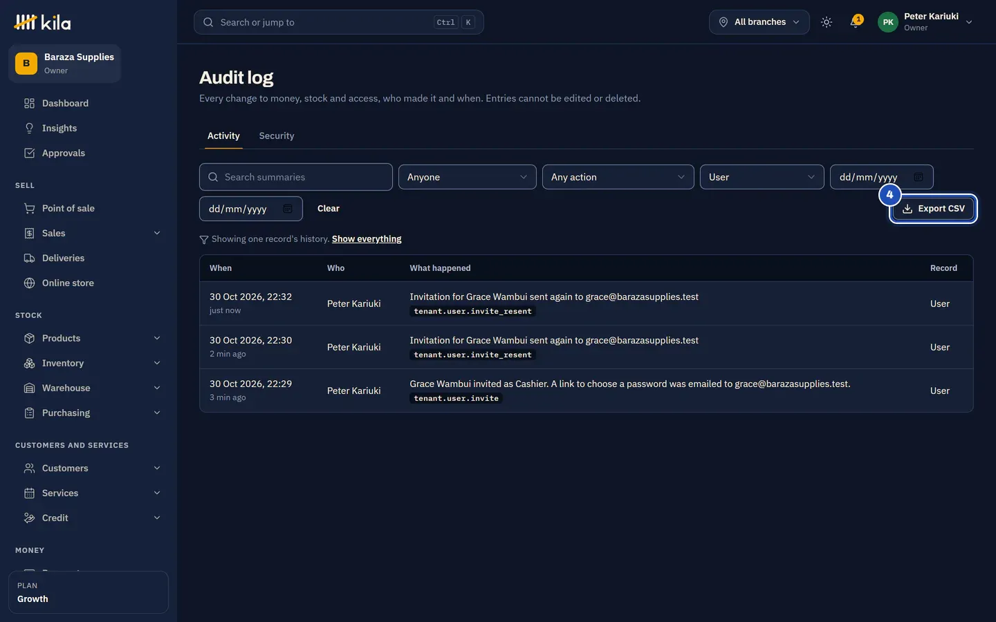Click the Customers people icon

29,469
